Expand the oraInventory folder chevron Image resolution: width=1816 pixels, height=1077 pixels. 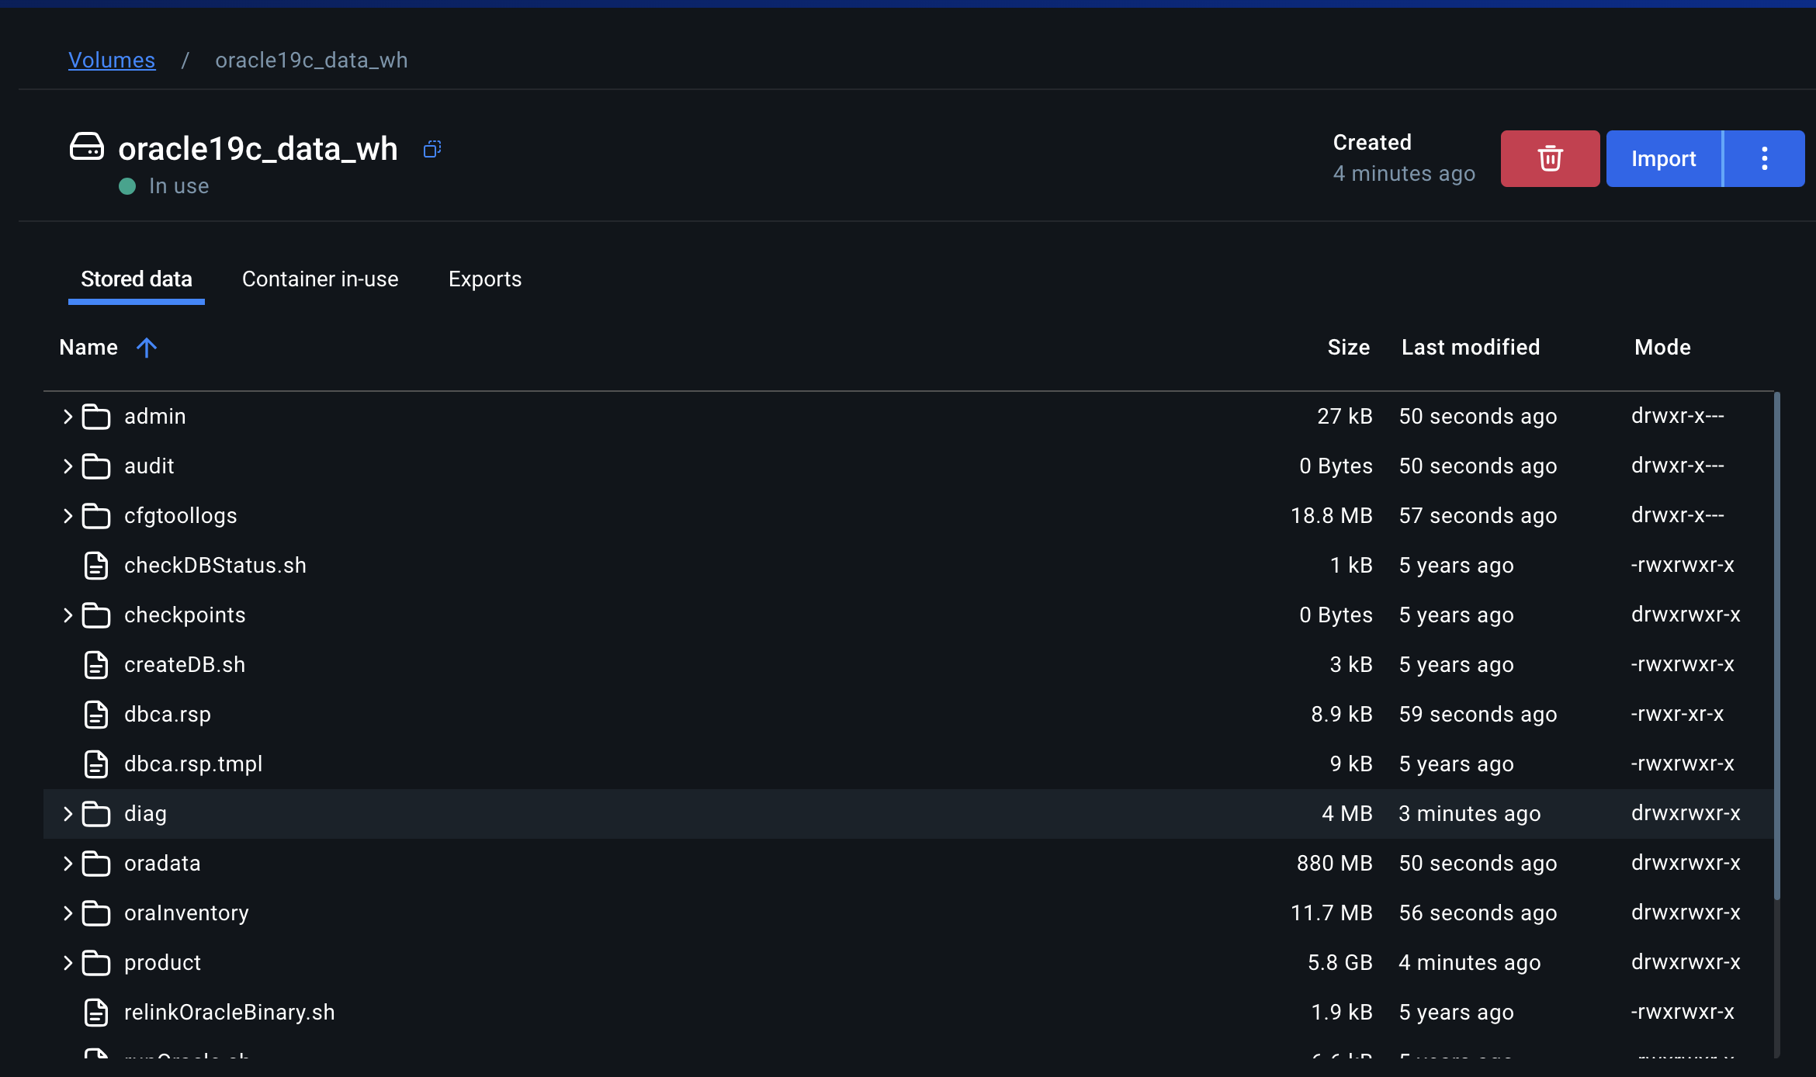click(68, 913)
